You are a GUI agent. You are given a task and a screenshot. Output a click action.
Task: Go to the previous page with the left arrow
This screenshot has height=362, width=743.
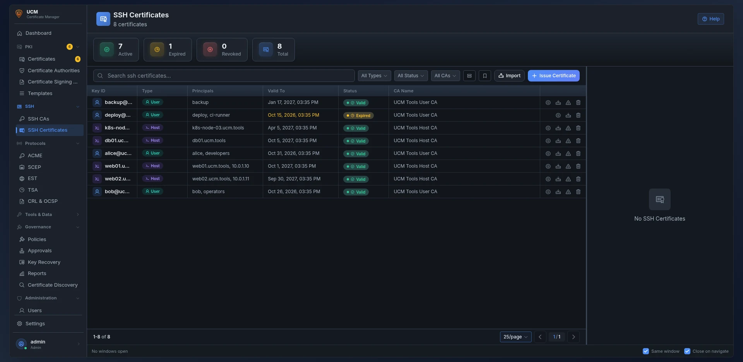tap(540, 337)
